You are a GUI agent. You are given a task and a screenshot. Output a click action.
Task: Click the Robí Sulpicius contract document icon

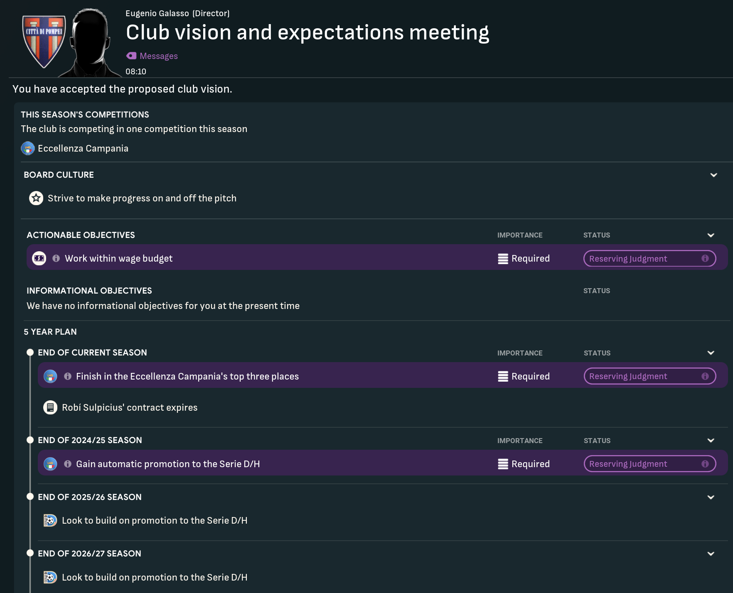[x=50, y=407]
